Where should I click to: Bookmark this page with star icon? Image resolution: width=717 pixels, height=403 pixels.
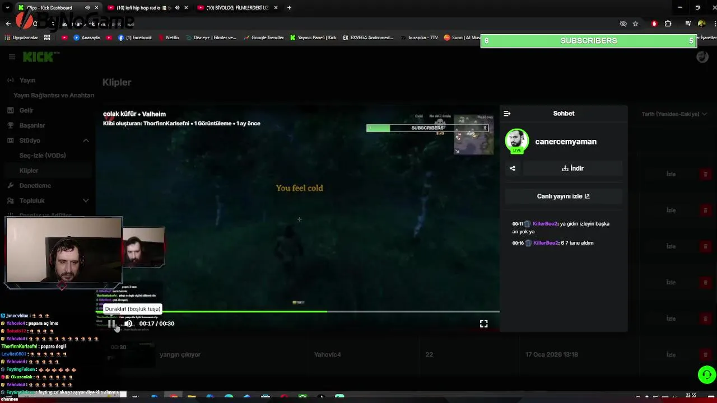[x=635, y=24]
